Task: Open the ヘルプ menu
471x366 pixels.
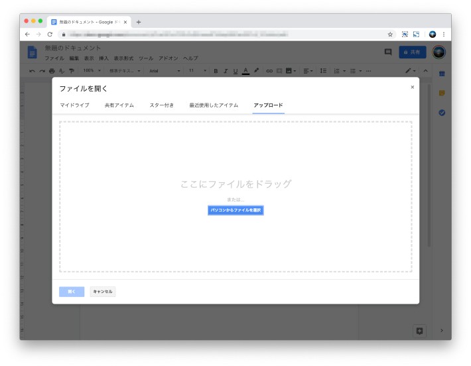Action: (190, 58)
